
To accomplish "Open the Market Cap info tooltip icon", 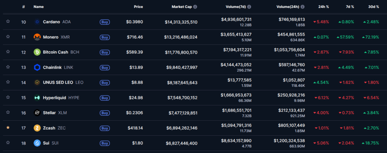I will [x=195, y=6].
